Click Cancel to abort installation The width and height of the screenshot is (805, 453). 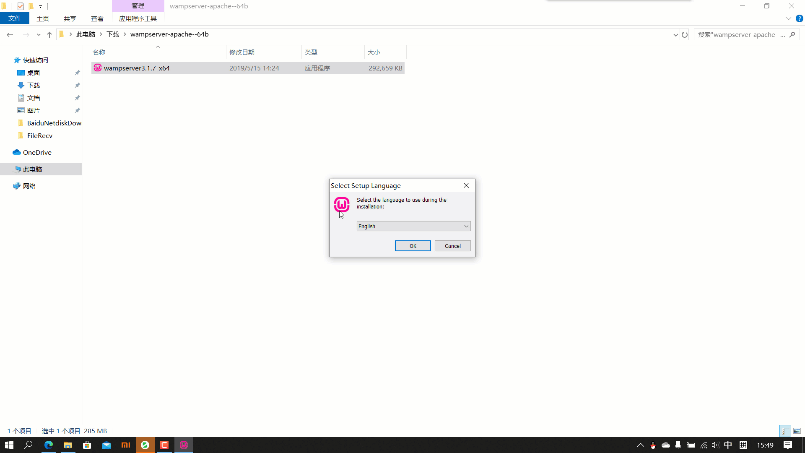point(453,245)
